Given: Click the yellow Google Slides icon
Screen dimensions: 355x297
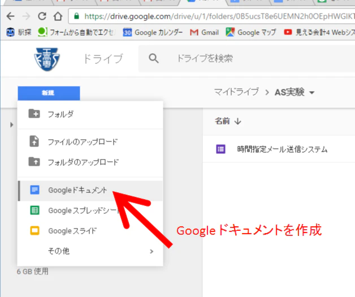Looking at the screenshot, I should (x=34, y=231).
